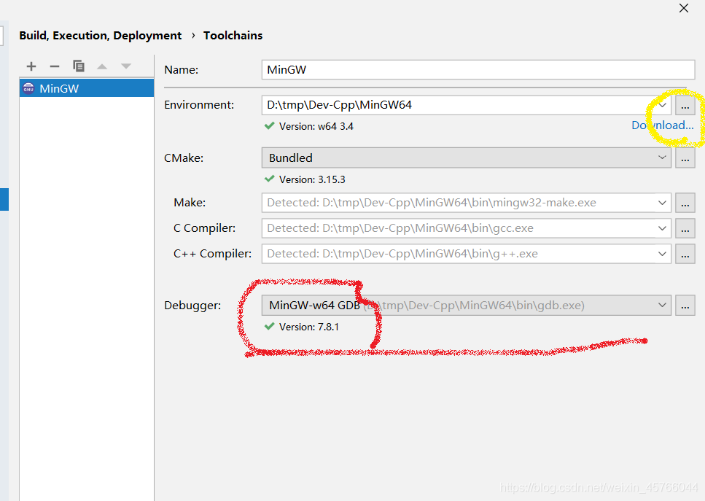The height and width of the screenshot is (501, 705).
Task: Open the Debugger MinGW-w64 GDB dropdown
Action: pyautogui.click(x=467, y=306)
